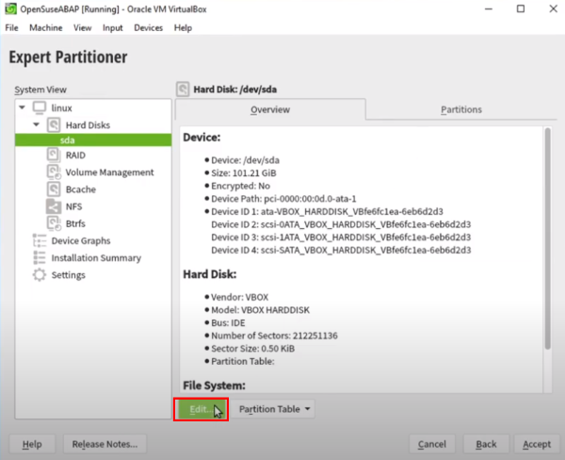
Task: Collapse the Hard Disks tree node
Action: [36, 124]
